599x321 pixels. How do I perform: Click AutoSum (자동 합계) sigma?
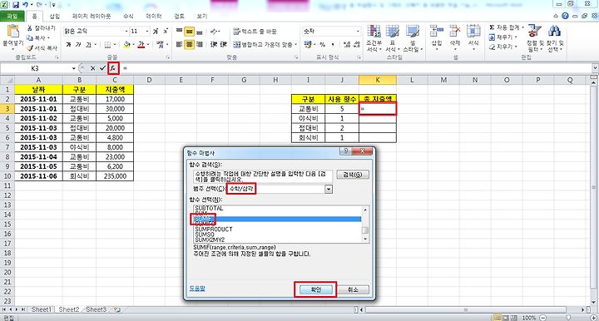(505, 27)
